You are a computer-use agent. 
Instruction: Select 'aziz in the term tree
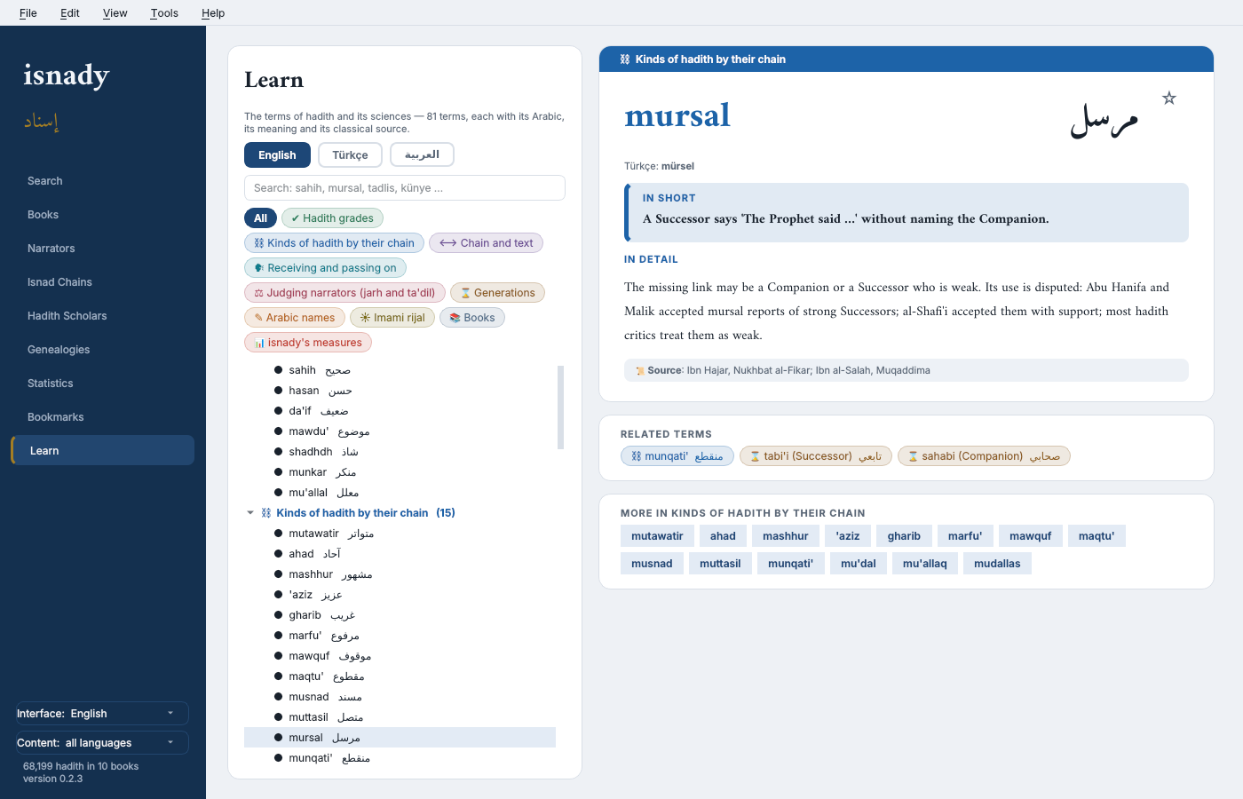(x=400, y=595)
